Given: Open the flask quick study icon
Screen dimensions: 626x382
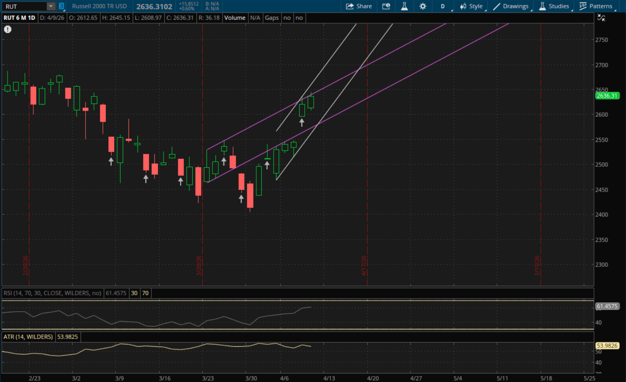Looking at the screenshot, I should (404, 6).
